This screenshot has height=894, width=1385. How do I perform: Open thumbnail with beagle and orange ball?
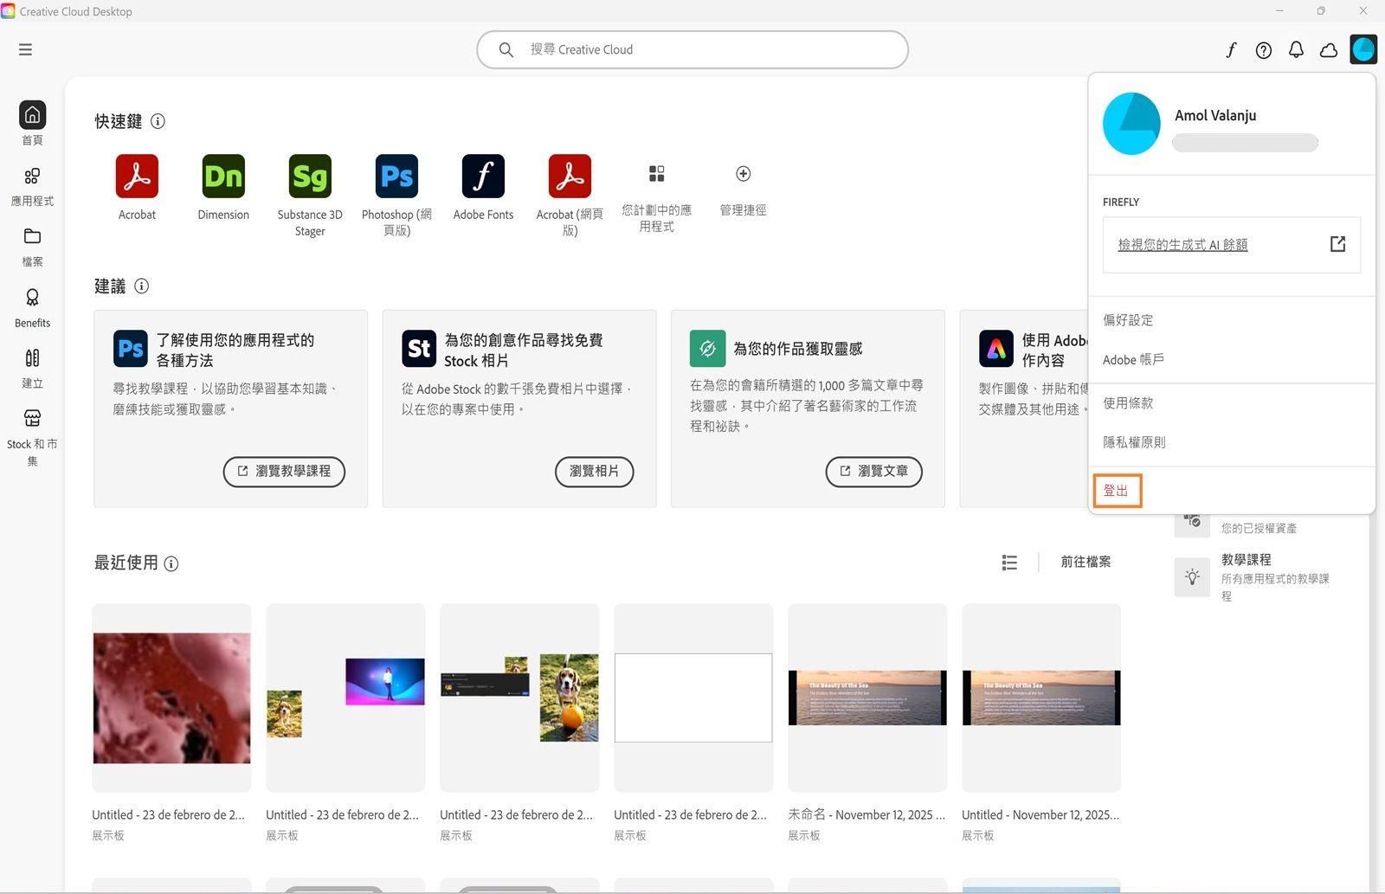coord(519,698)
